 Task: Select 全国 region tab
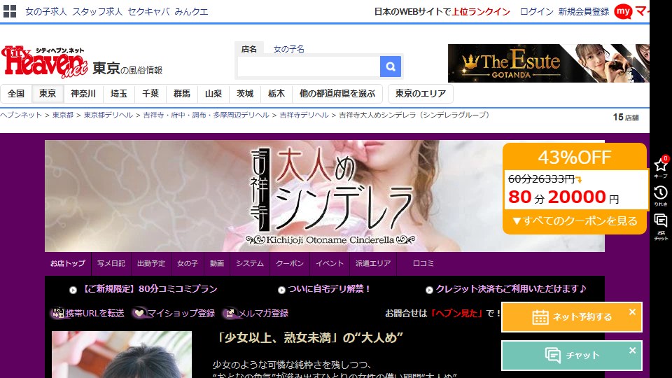tap(16, 94)
